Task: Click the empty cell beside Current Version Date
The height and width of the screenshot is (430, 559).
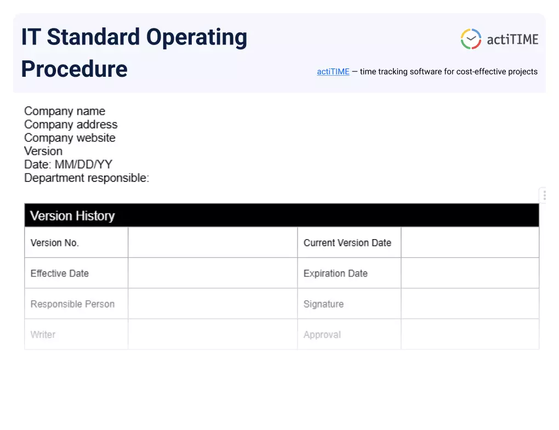Action: pyautogui.click(x=470, y=242)
